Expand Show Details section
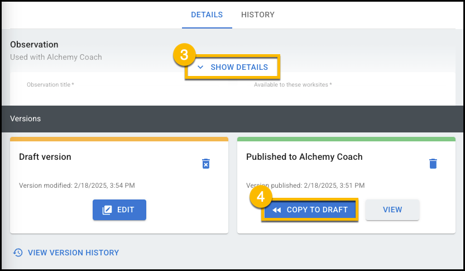 click(x=232, y=67)
